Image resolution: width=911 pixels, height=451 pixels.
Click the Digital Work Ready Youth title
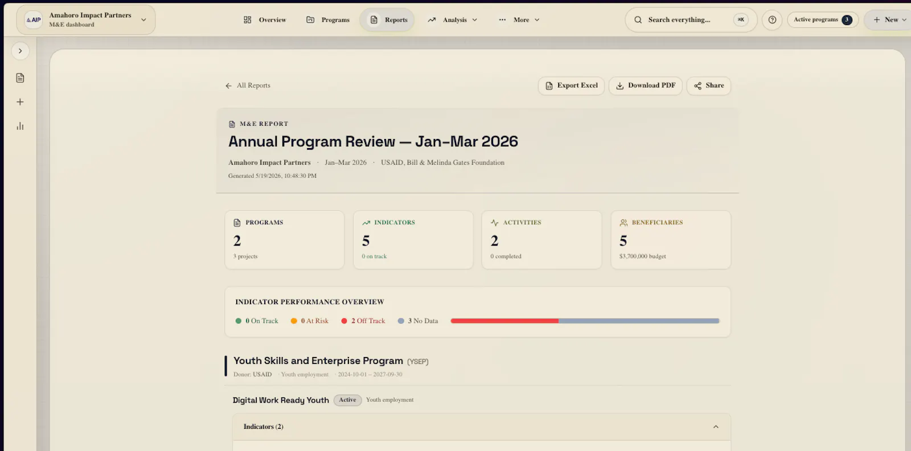point(281,400)
